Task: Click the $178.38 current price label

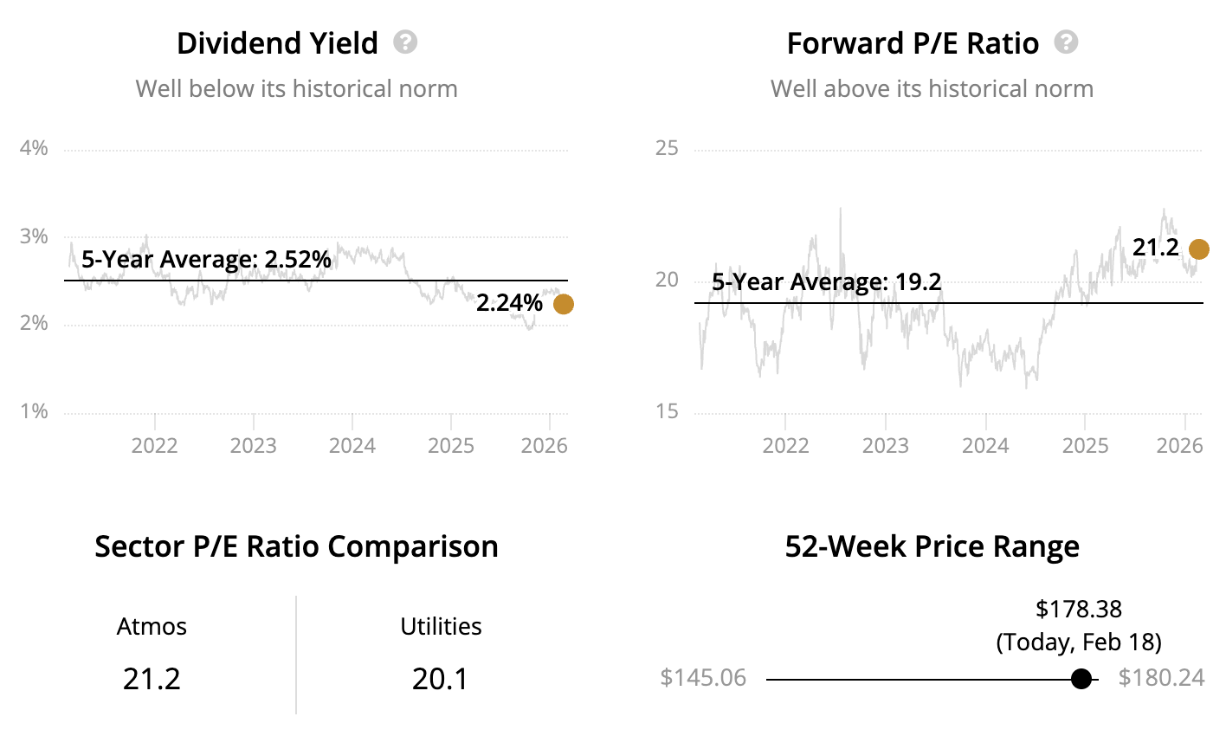Action: (1079, 609)
